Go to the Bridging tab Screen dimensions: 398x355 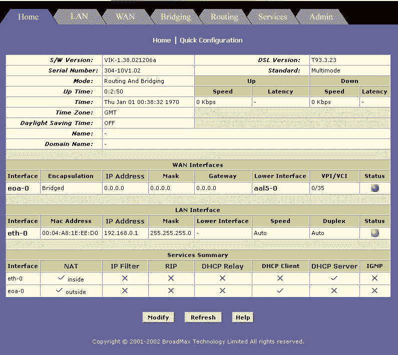tap(176, 16)
